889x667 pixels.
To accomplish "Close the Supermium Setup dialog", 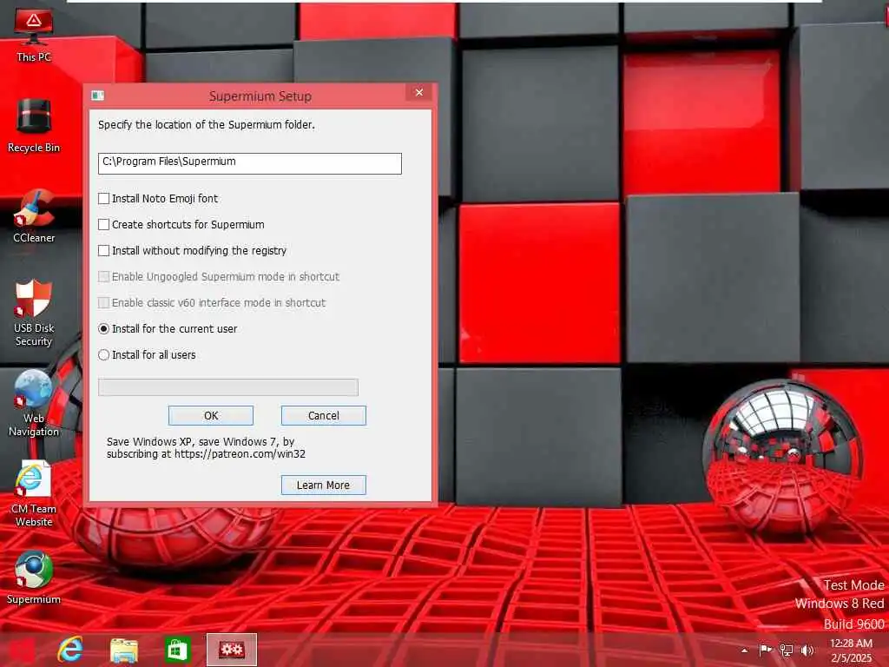I will click(419, 92).
